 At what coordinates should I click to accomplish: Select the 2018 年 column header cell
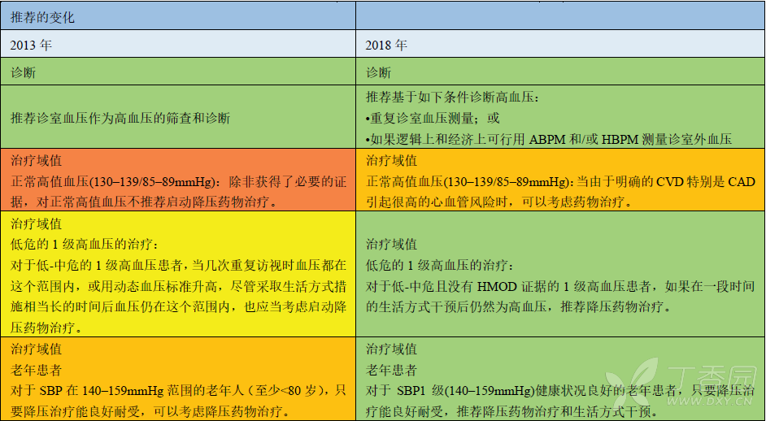559,45
